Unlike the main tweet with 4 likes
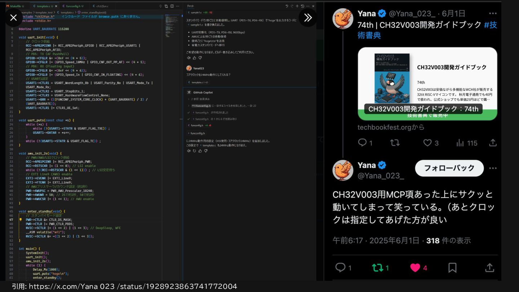 (x=419, y=267)
